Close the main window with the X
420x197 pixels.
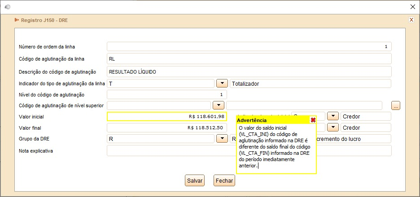pyautogui.click(x=413, y=7)
